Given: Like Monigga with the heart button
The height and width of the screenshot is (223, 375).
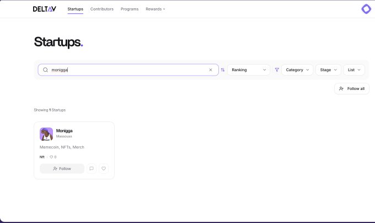Looking at the screenshot, I should pyautogui.click(x=104, y=169).
